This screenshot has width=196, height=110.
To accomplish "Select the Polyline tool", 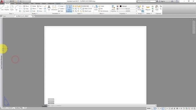I will 7,8.
